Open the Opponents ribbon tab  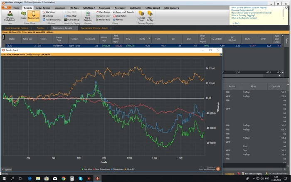(60, 8)
